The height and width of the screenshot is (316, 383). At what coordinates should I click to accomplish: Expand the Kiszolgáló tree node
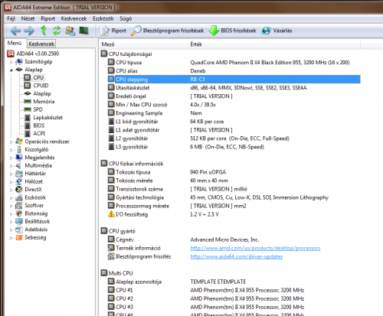pos(11,150)
